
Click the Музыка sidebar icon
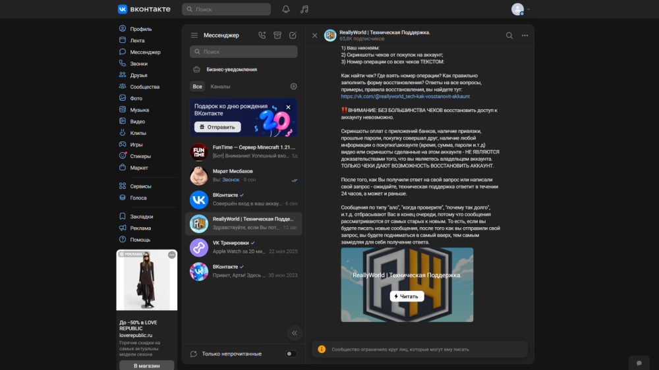click(x=123, y=109)
